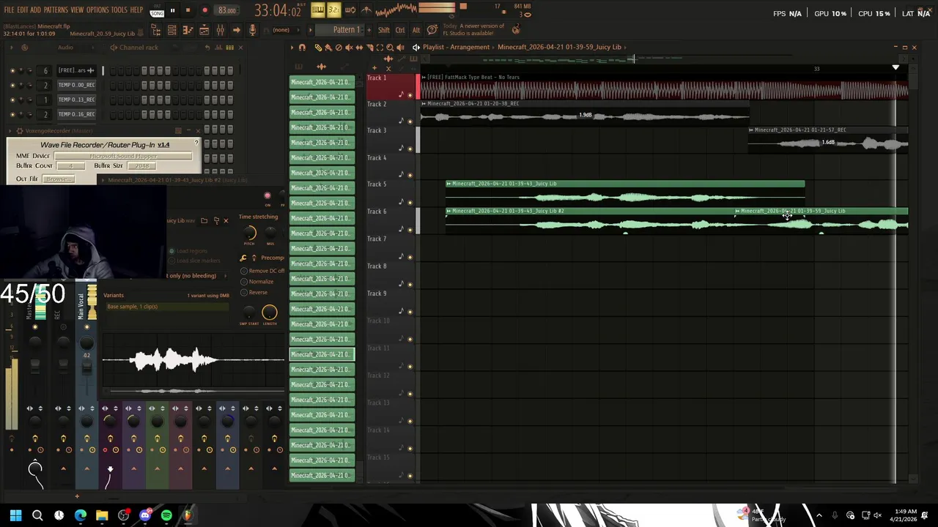Select the playlist zoom tool
938x527 pixels.
click(390, 48)
